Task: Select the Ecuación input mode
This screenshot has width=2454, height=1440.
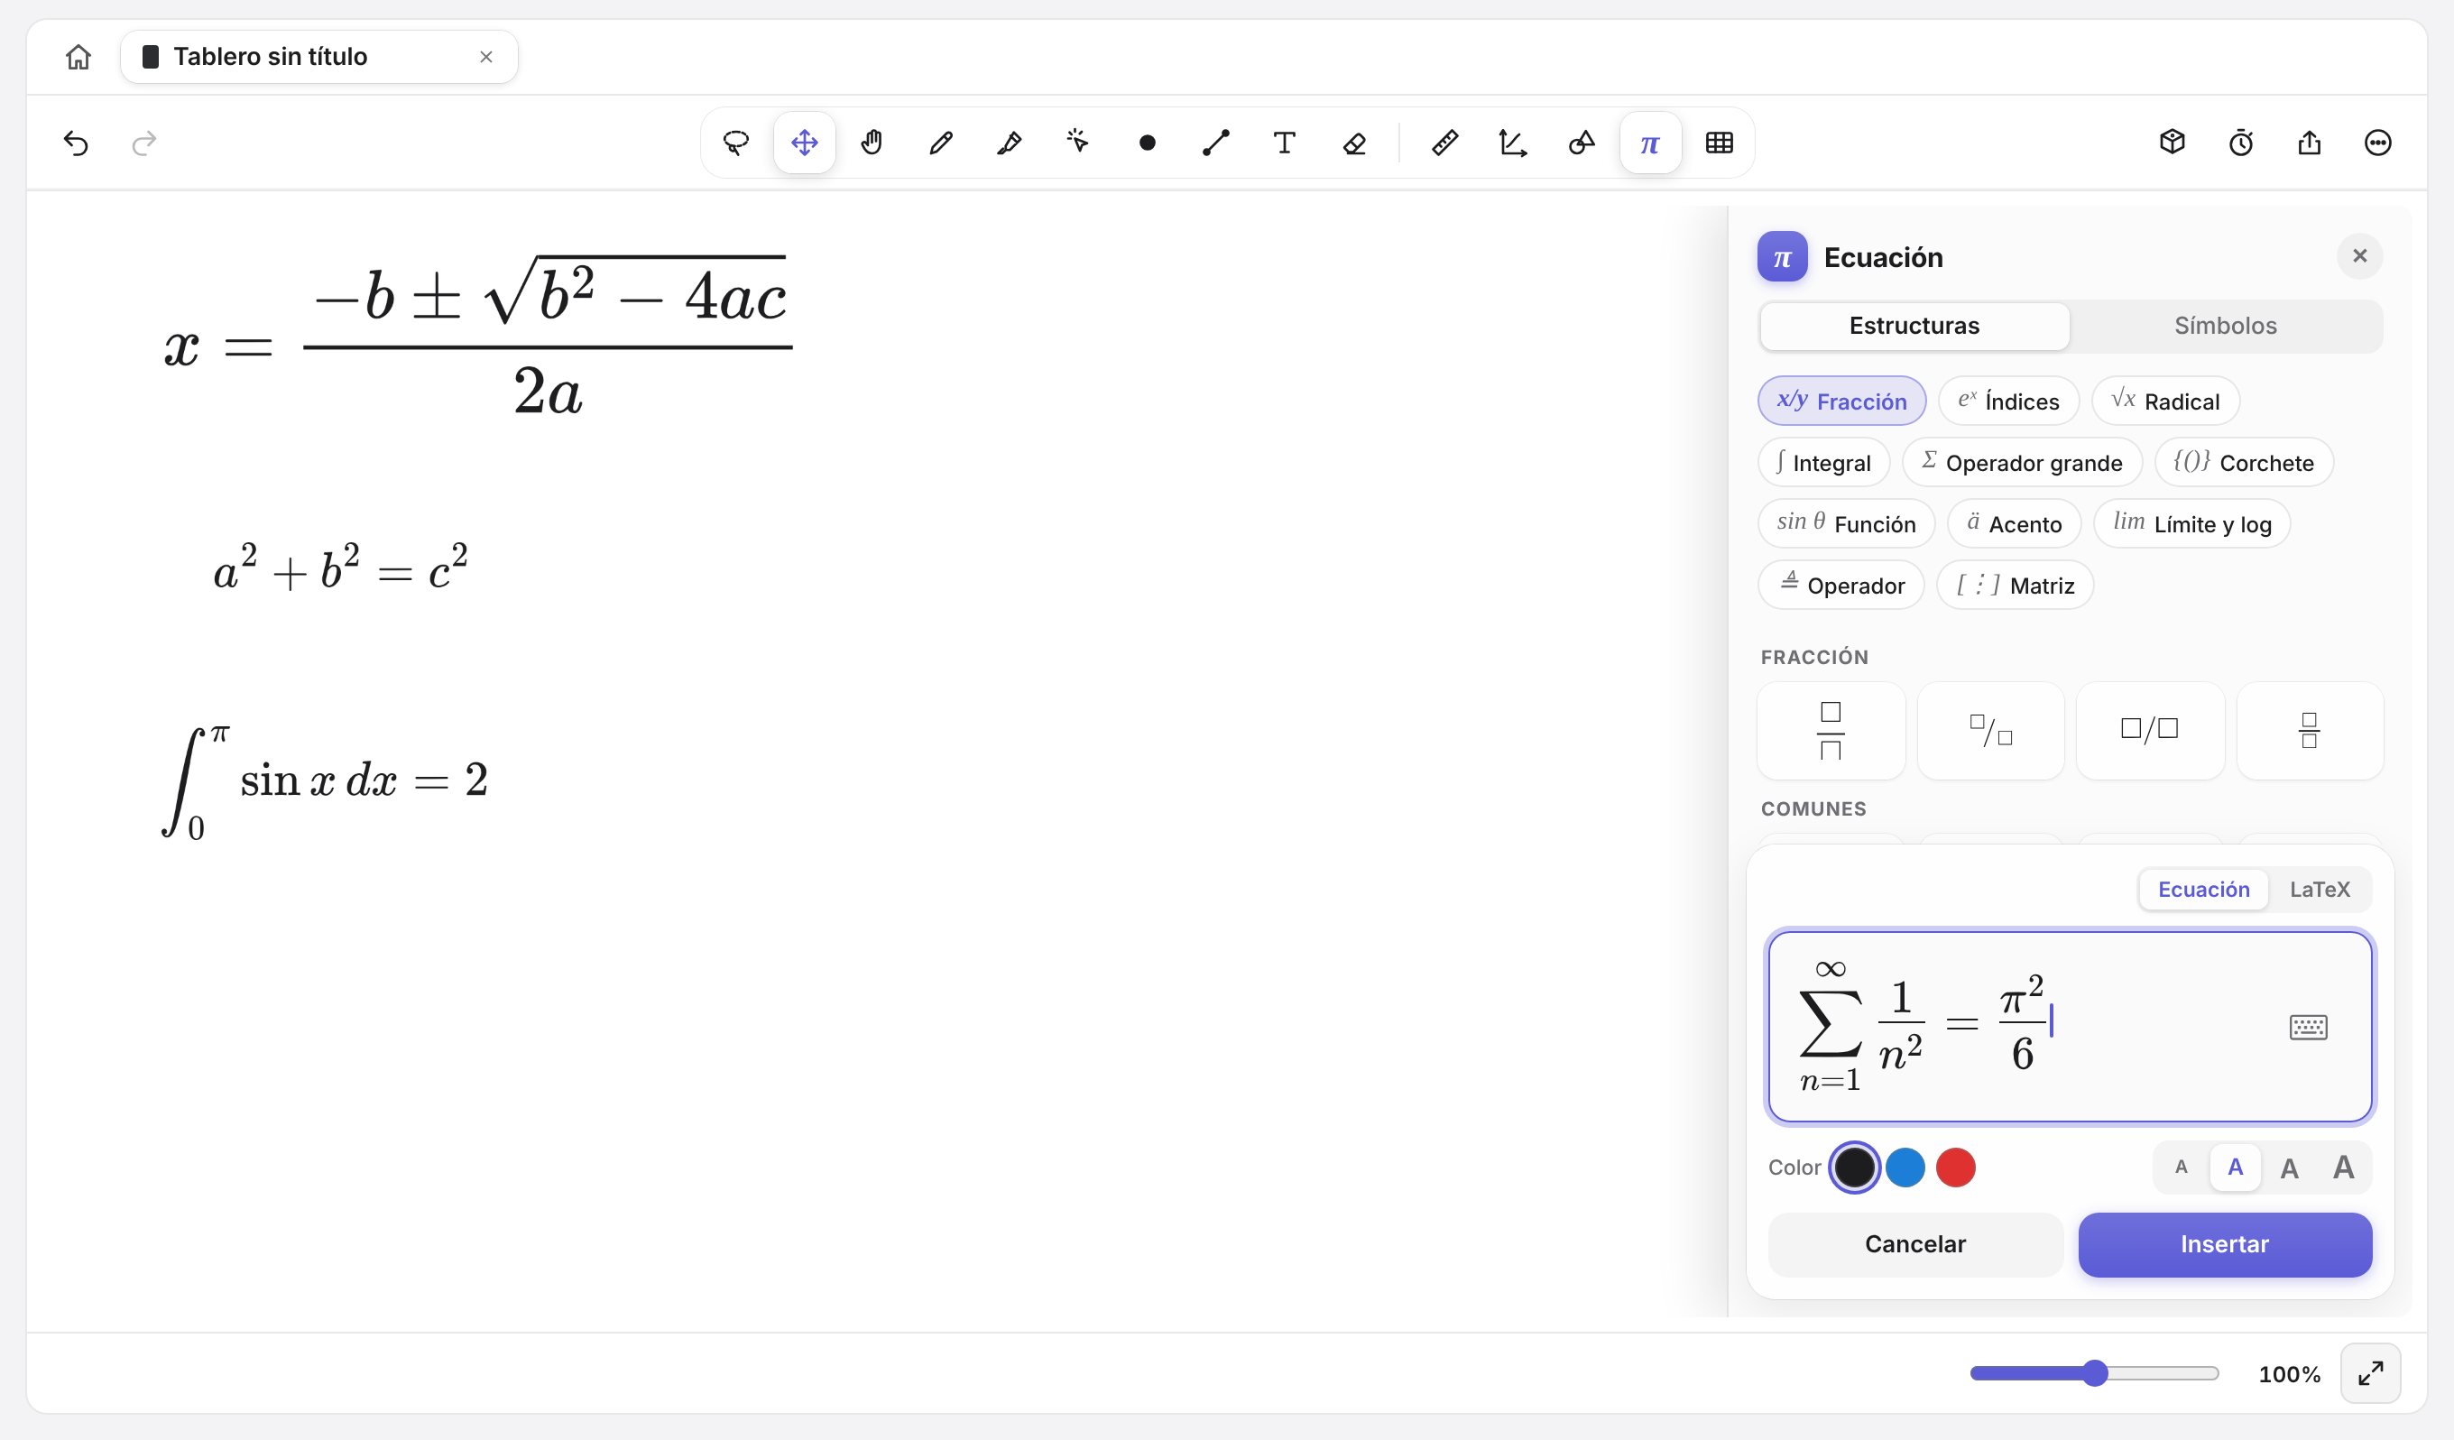Action: tap(2204, 889)
